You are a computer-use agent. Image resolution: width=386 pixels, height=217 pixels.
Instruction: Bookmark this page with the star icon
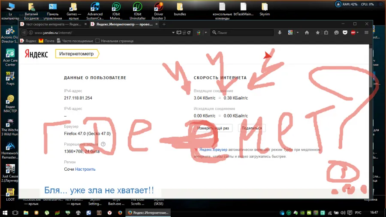click(x=317, y=33)
